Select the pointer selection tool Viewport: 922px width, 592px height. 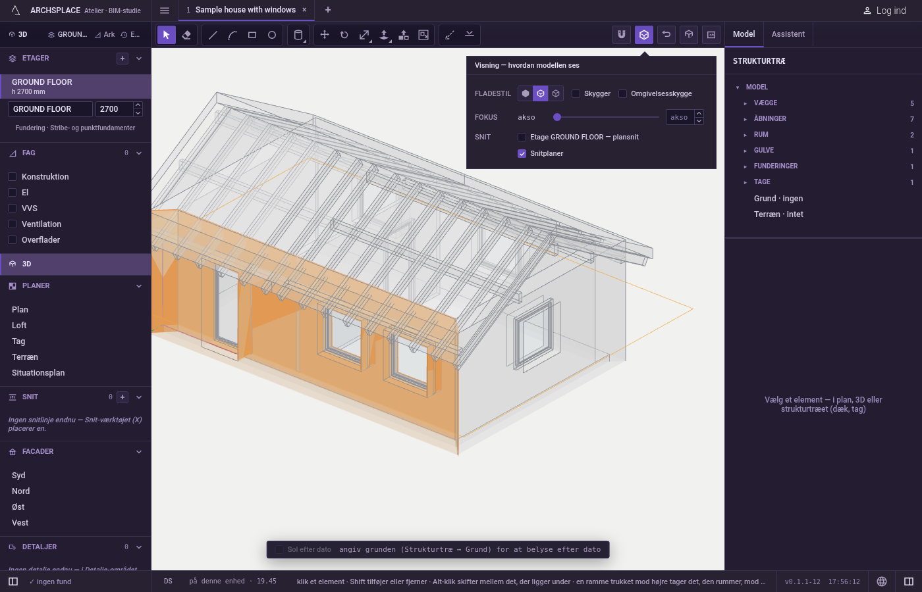(167, 35)
